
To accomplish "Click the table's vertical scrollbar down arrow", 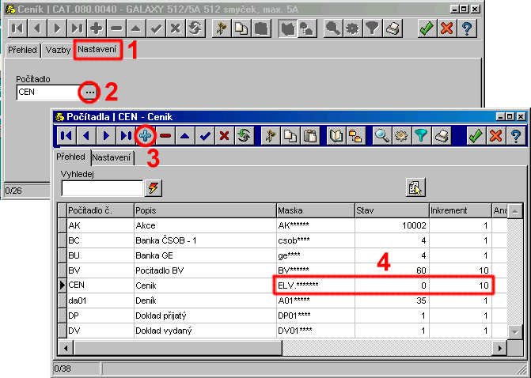I will (515, 331).
